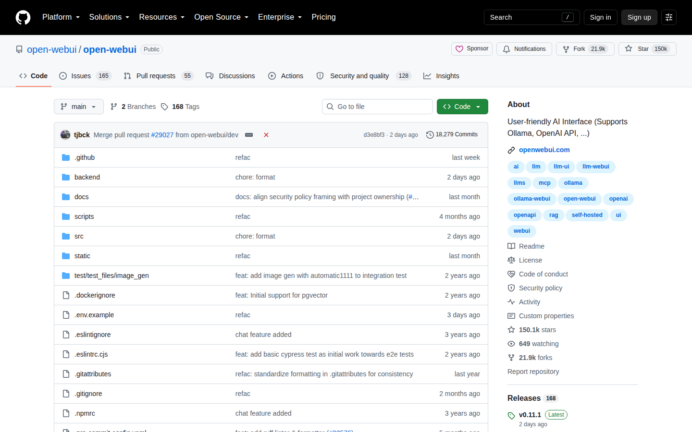This screenshot has height=432, width=692.
Task: Click the Report repository link
Action: (533, 372)
